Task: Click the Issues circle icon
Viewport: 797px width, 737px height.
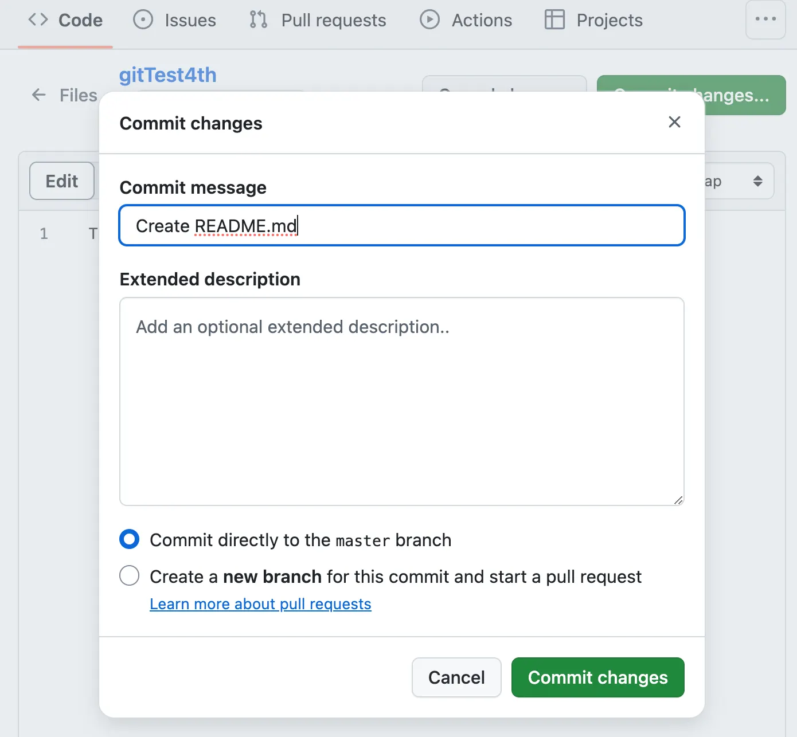Action: tap(143, 19)
